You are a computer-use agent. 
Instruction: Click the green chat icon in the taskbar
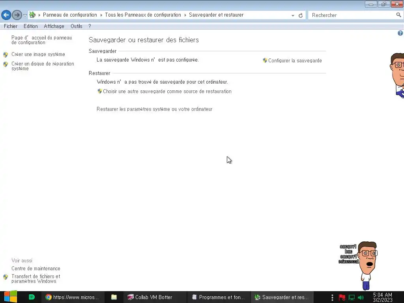32,297
